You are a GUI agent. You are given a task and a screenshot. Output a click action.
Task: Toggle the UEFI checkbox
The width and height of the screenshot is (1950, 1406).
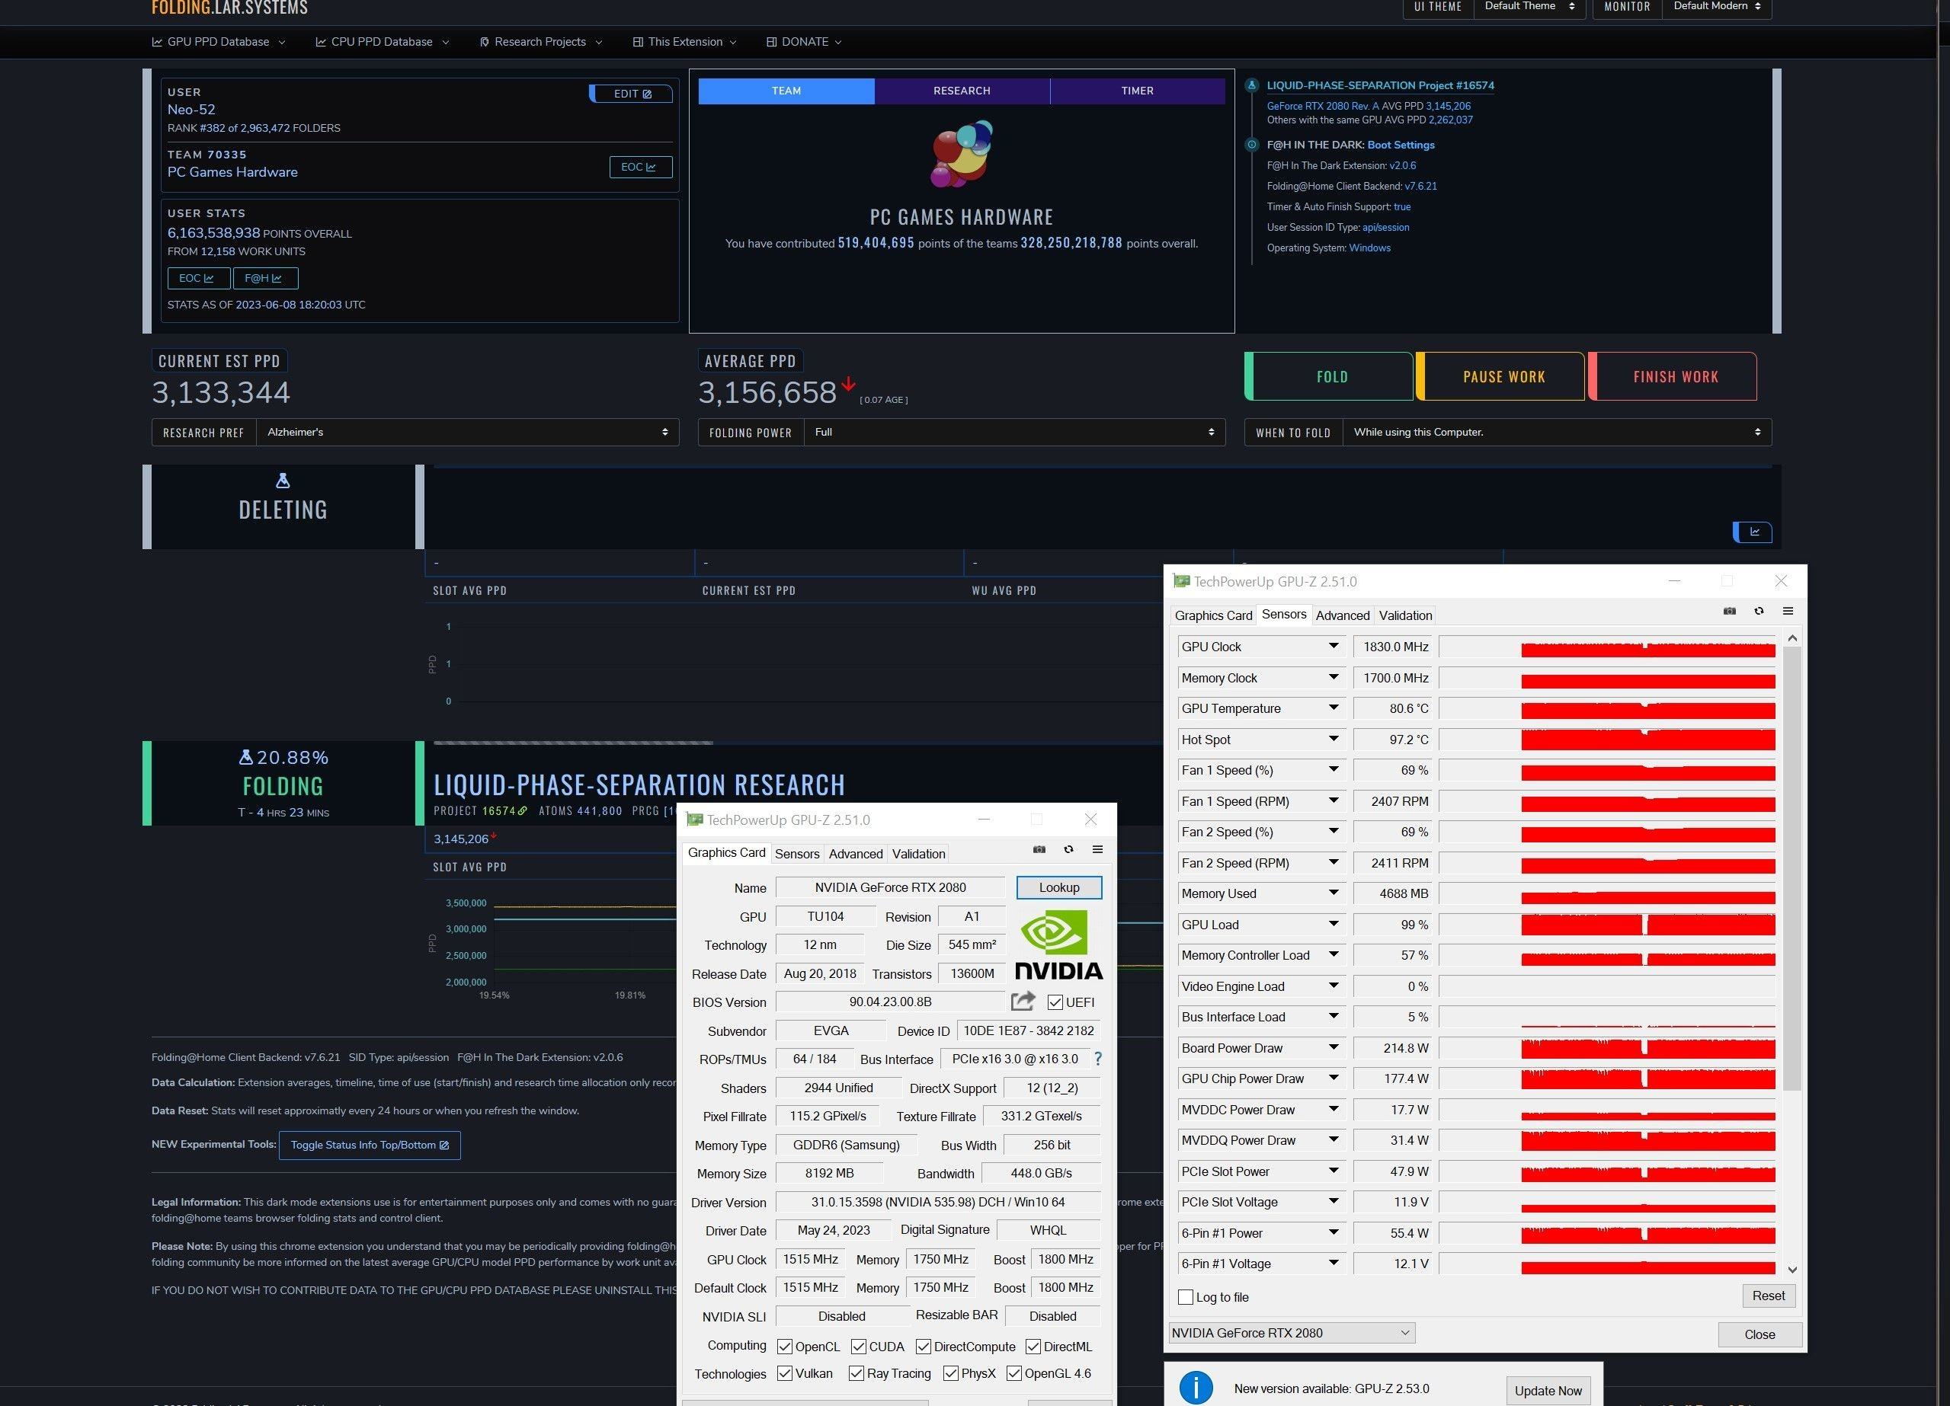pos(1055,1002)
